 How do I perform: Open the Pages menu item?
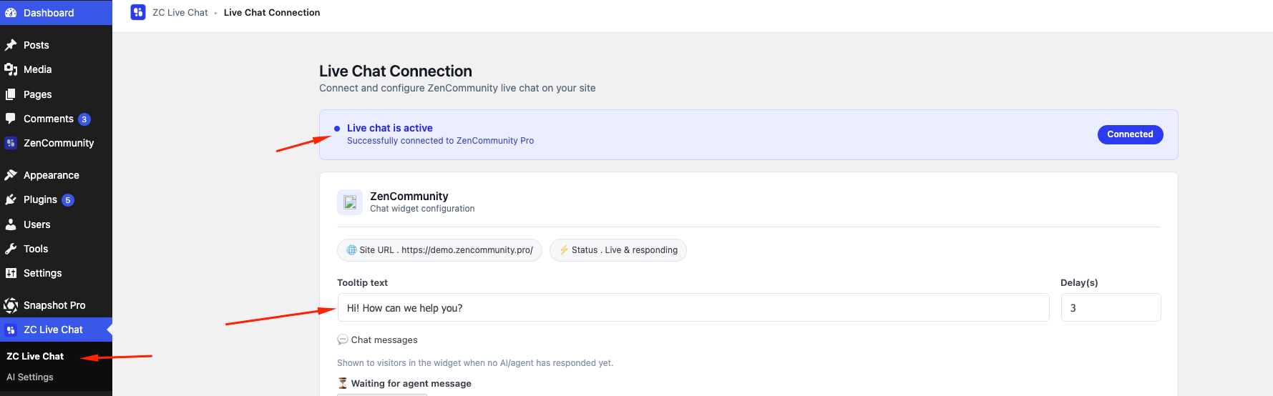coord(56,94)
